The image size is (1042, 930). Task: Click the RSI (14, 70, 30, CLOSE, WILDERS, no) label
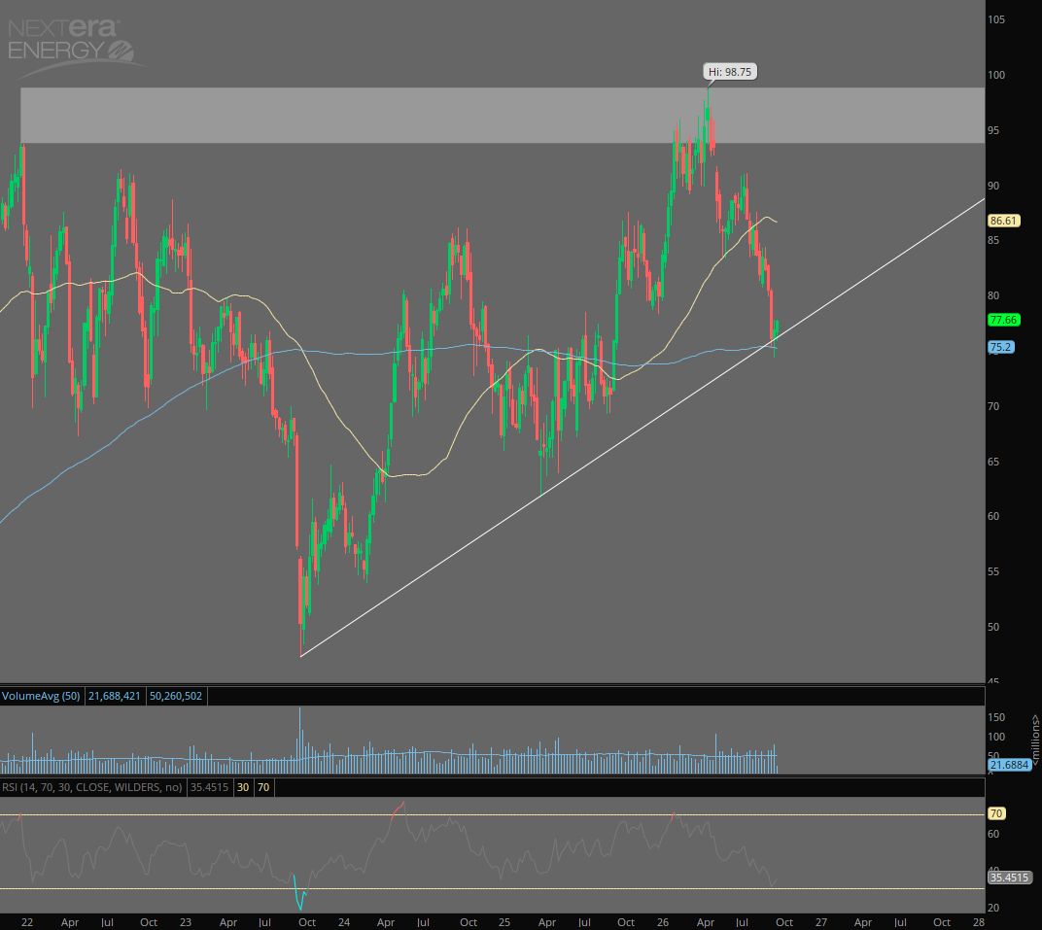point(92,787)
